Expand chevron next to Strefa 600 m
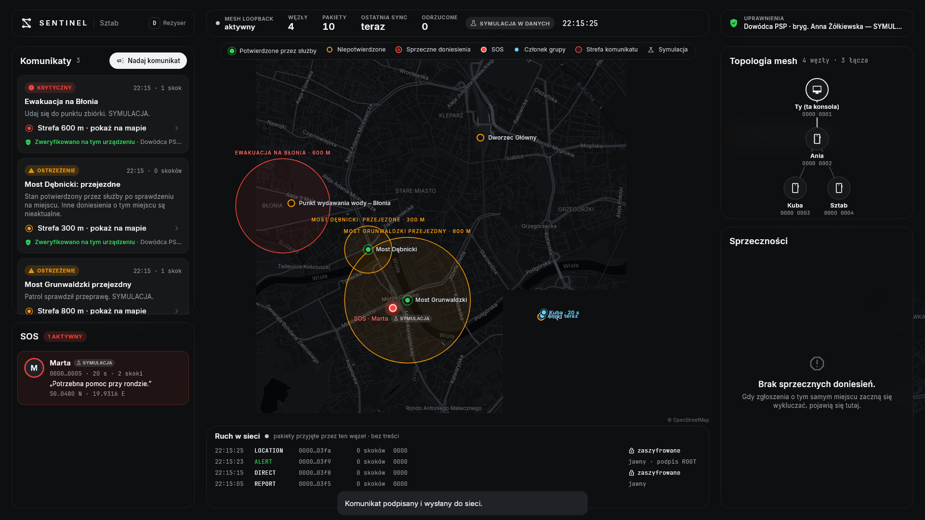 click(x=177, y=128)
